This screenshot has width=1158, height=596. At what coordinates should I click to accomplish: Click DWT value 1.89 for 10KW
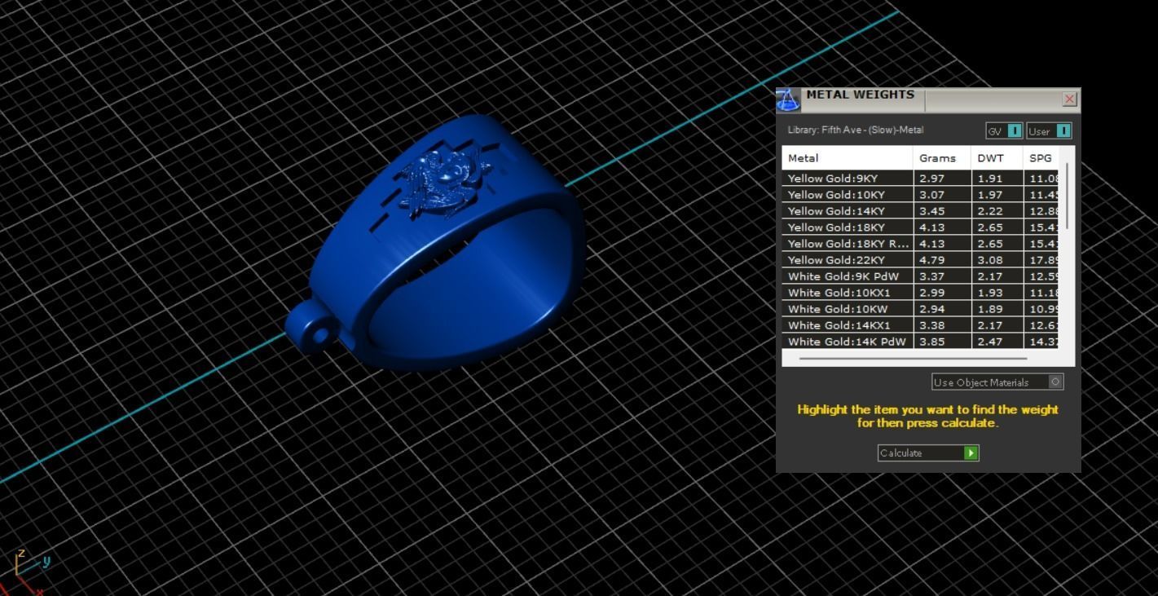pyautogui.click(x=990, y=309)
